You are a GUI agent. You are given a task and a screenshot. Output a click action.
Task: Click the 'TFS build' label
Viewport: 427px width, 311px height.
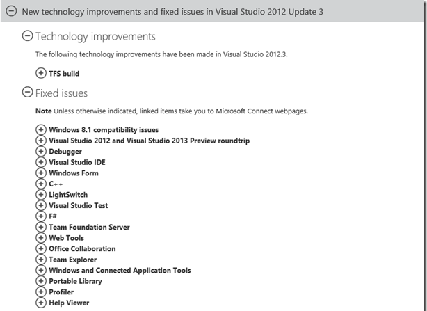[64, 74]
